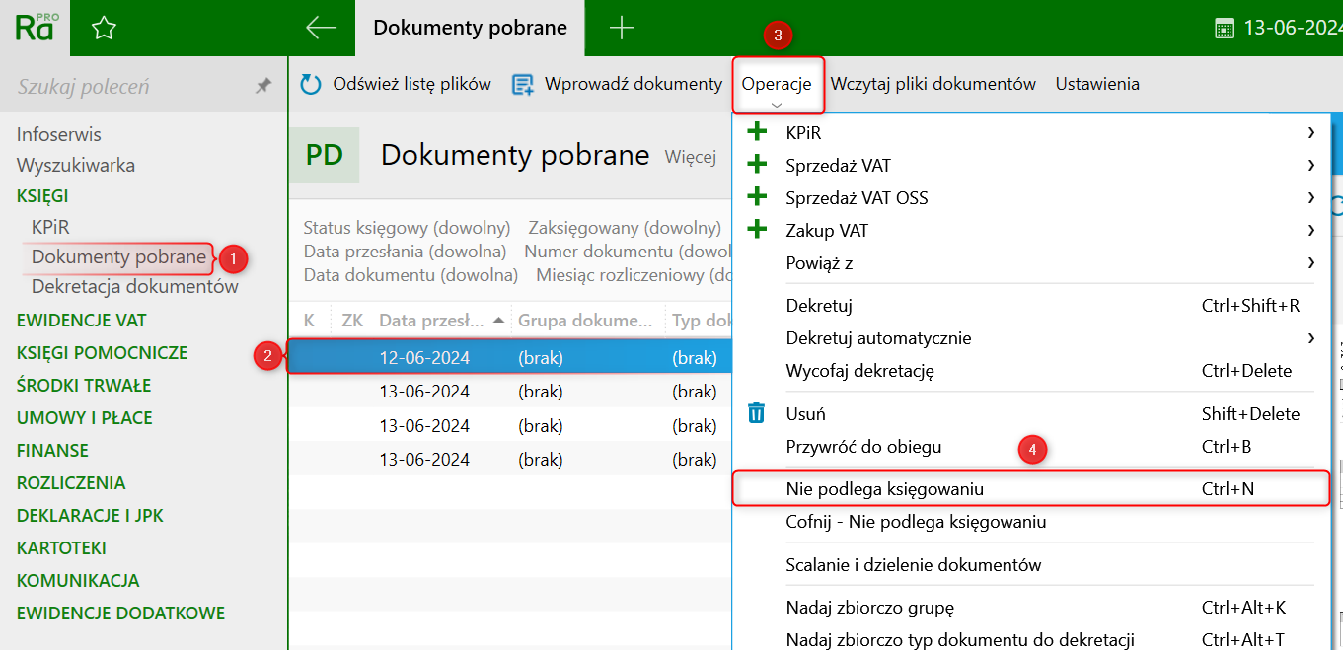Expand EWIDENCJE DODATKOWE section
Viewport: 1343px width, 650px height.
[120, 614]
